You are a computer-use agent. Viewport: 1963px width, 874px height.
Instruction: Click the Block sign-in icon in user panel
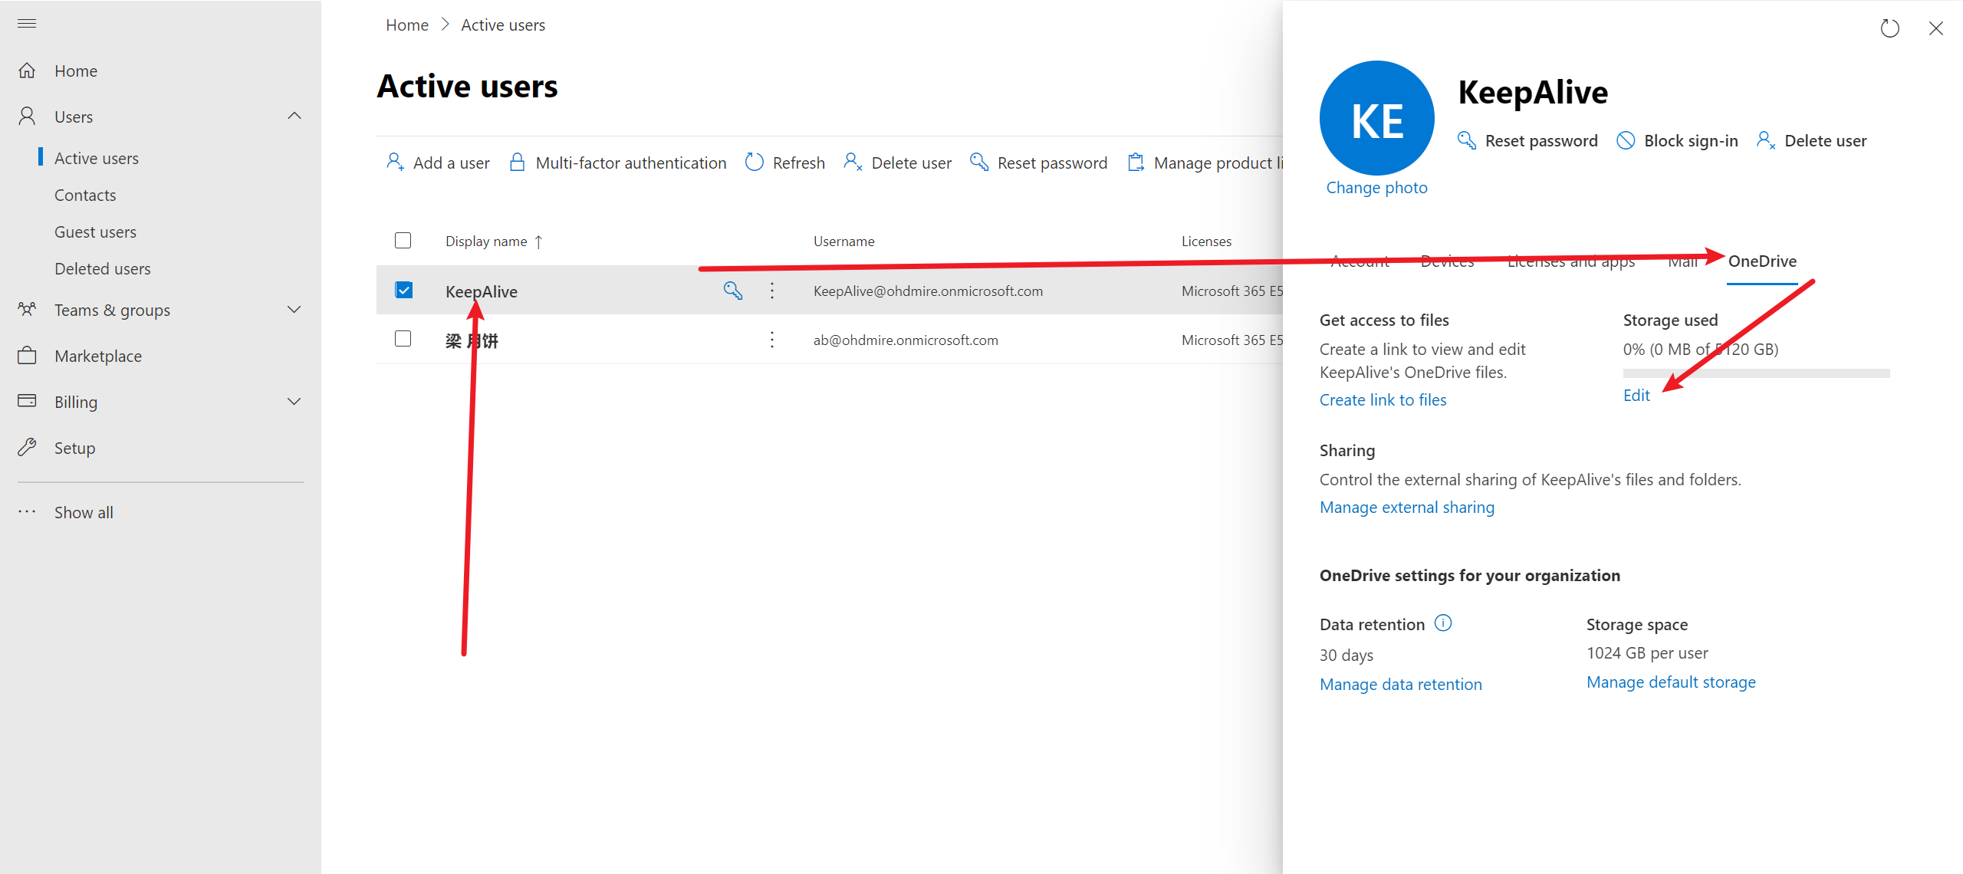(1626, 140)
